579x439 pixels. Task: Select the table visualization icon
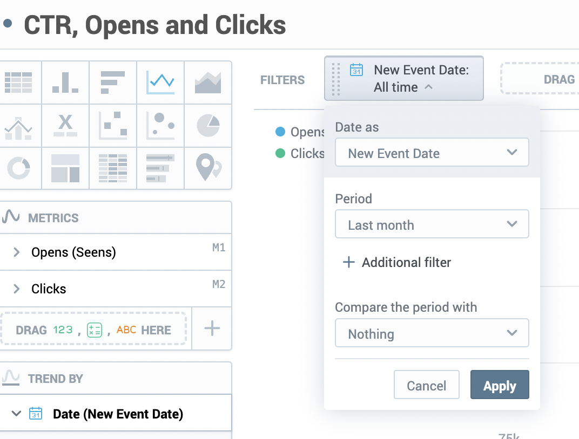[18, 82]
